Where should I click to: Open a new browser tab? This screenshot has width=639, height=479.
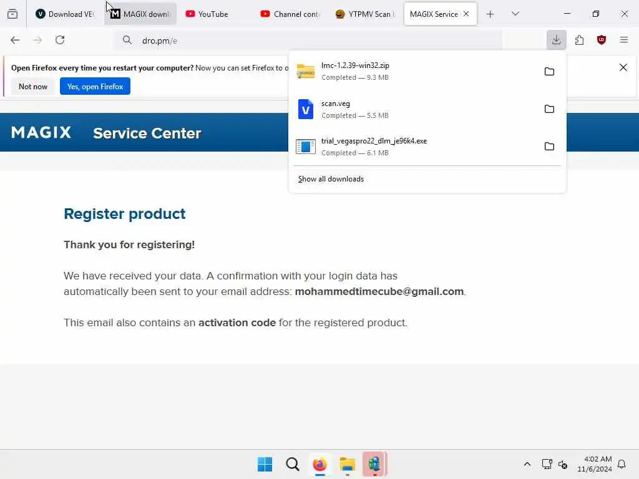490,14
